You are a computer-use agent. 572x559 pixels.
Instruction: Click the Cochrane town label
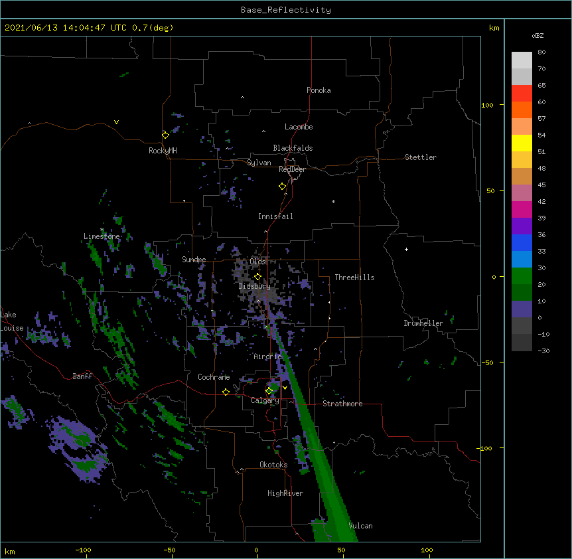pyautogui.click(x=214, y=377)
